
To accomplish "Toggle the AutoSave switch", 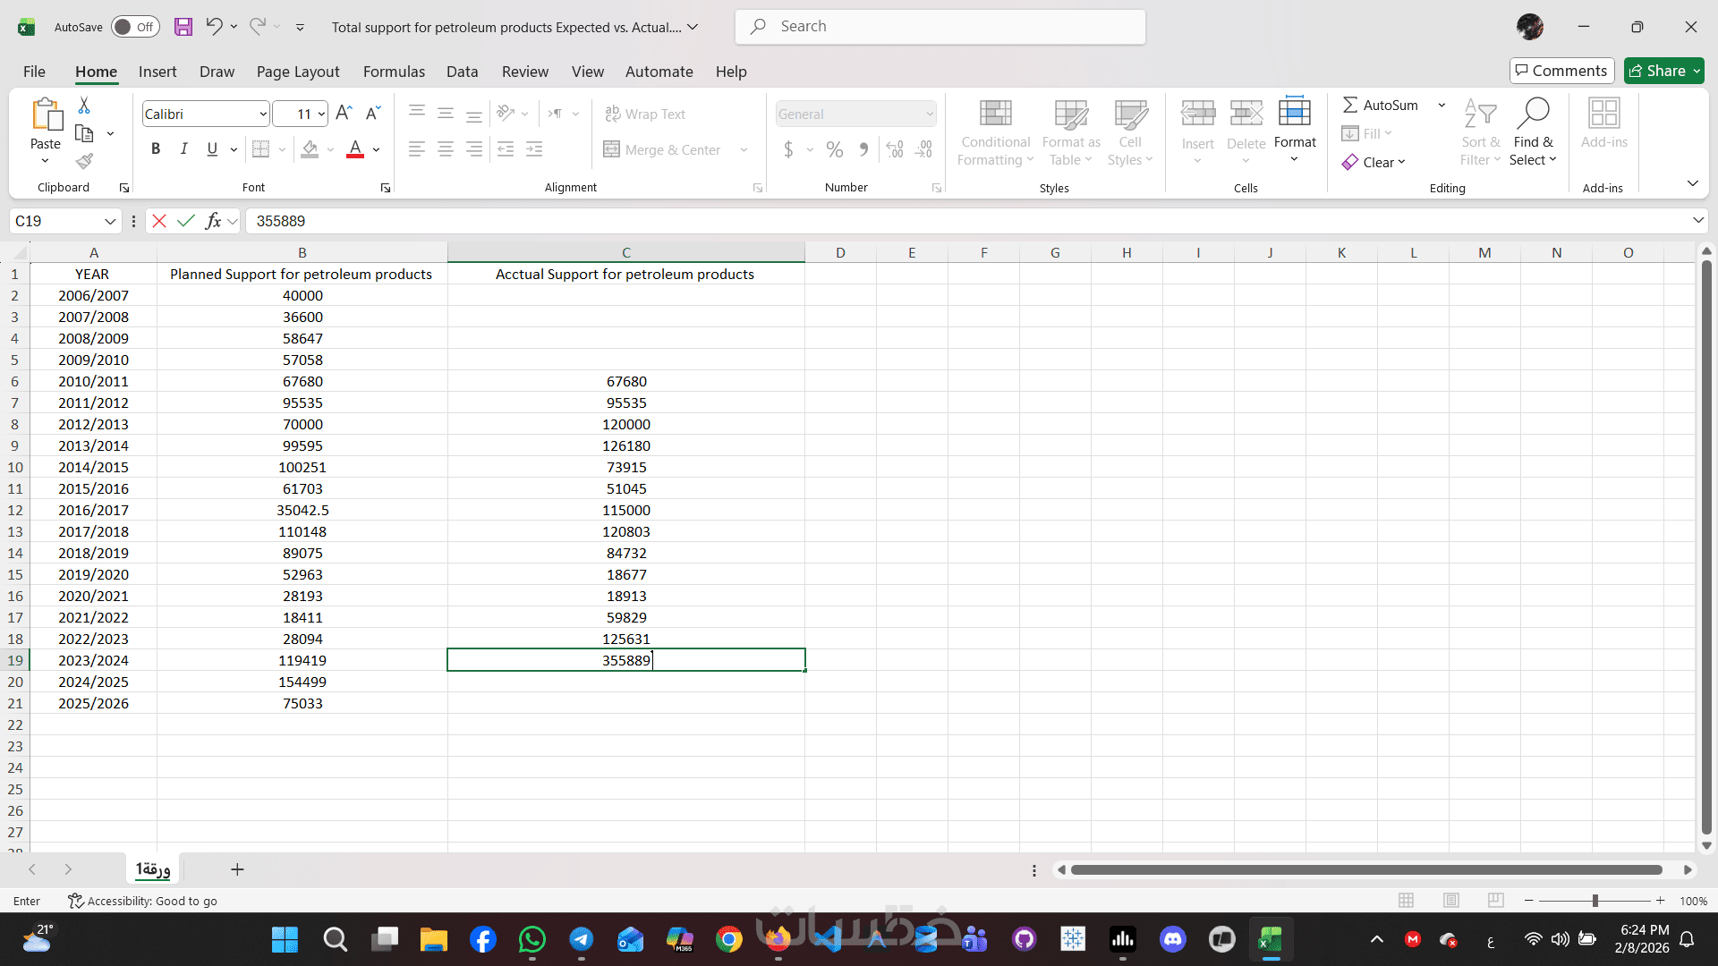I will click(136, 27).
